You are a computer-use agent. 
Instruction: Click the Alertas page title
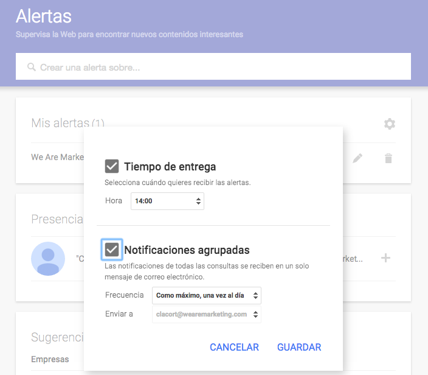coord(44,16)
